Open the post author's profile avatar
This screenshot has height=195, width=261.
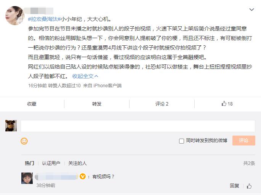click(x=14, y=16)
